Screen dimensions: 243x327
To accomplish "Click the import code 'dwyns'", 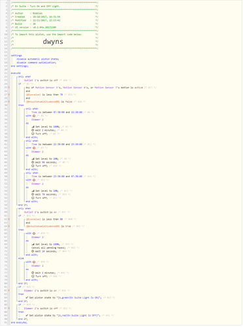I will pos(53,41).
